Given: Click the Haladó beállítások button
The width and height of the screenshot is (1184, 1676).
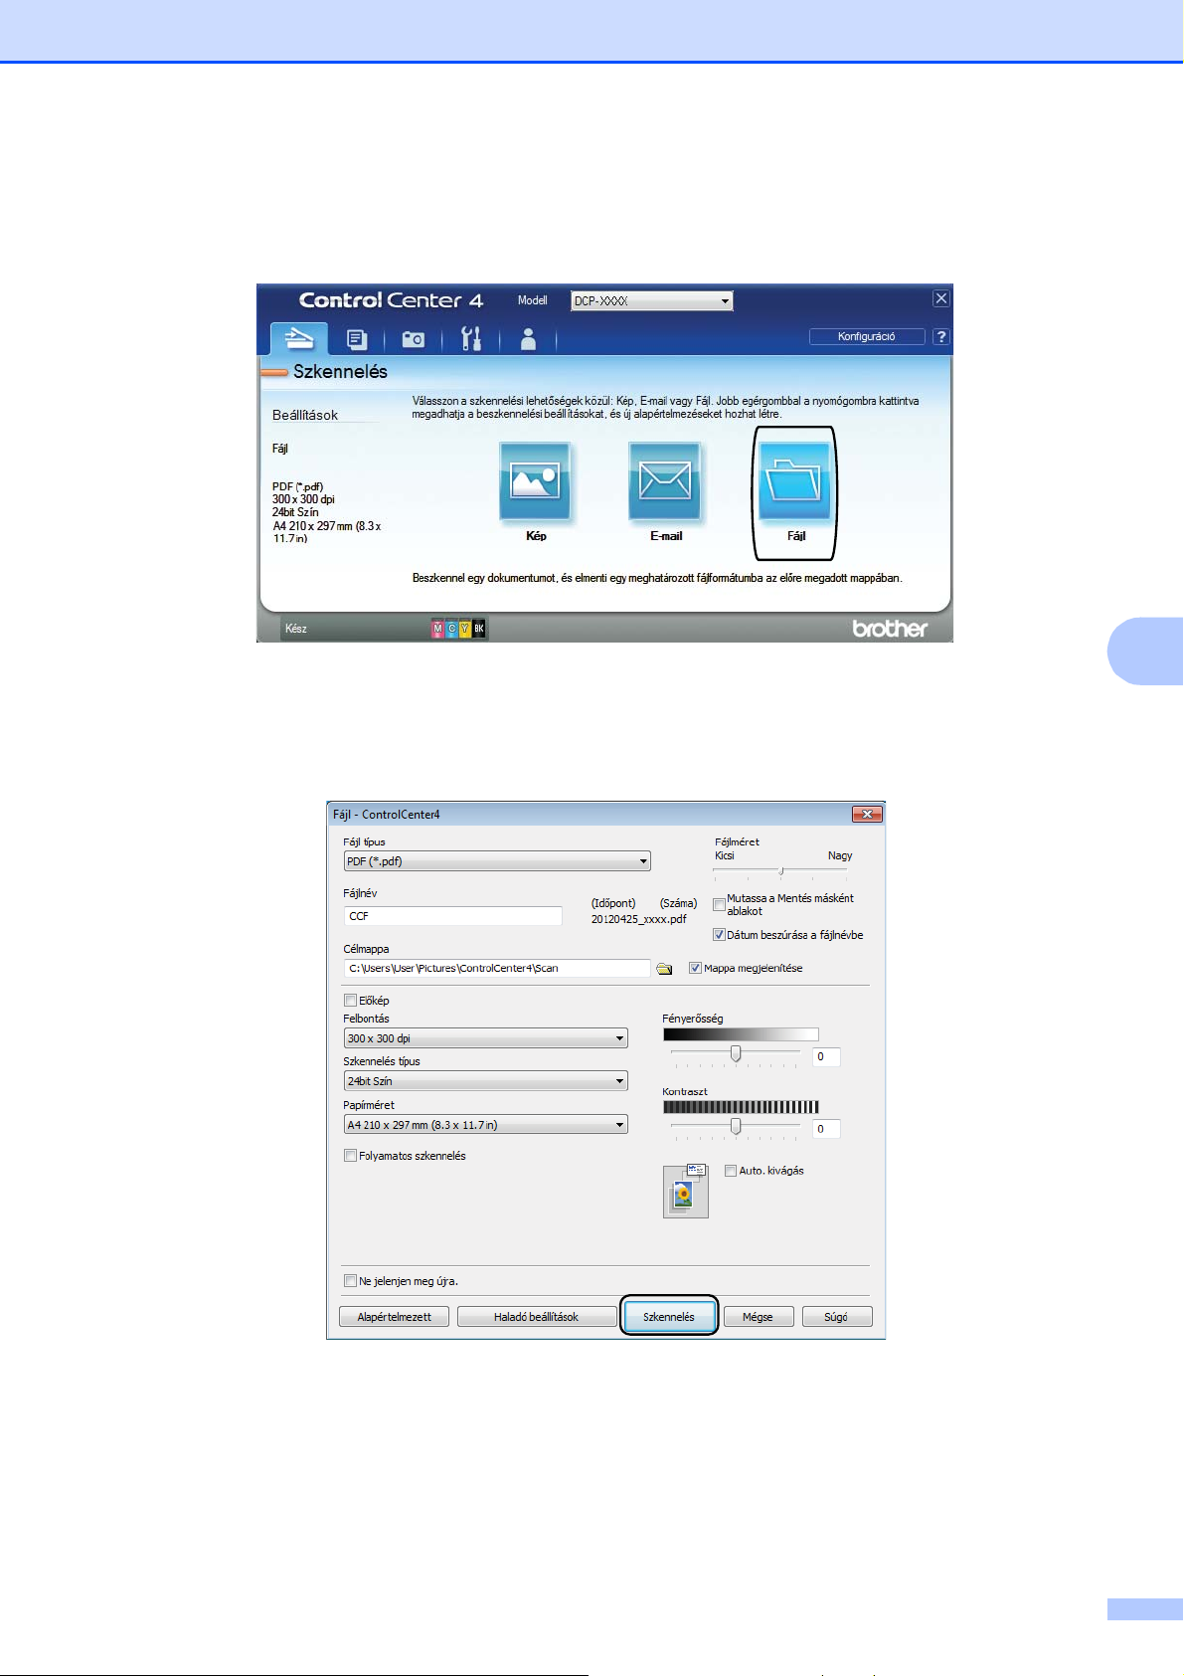Looking at the screenshot, I should click(536, 1317).
